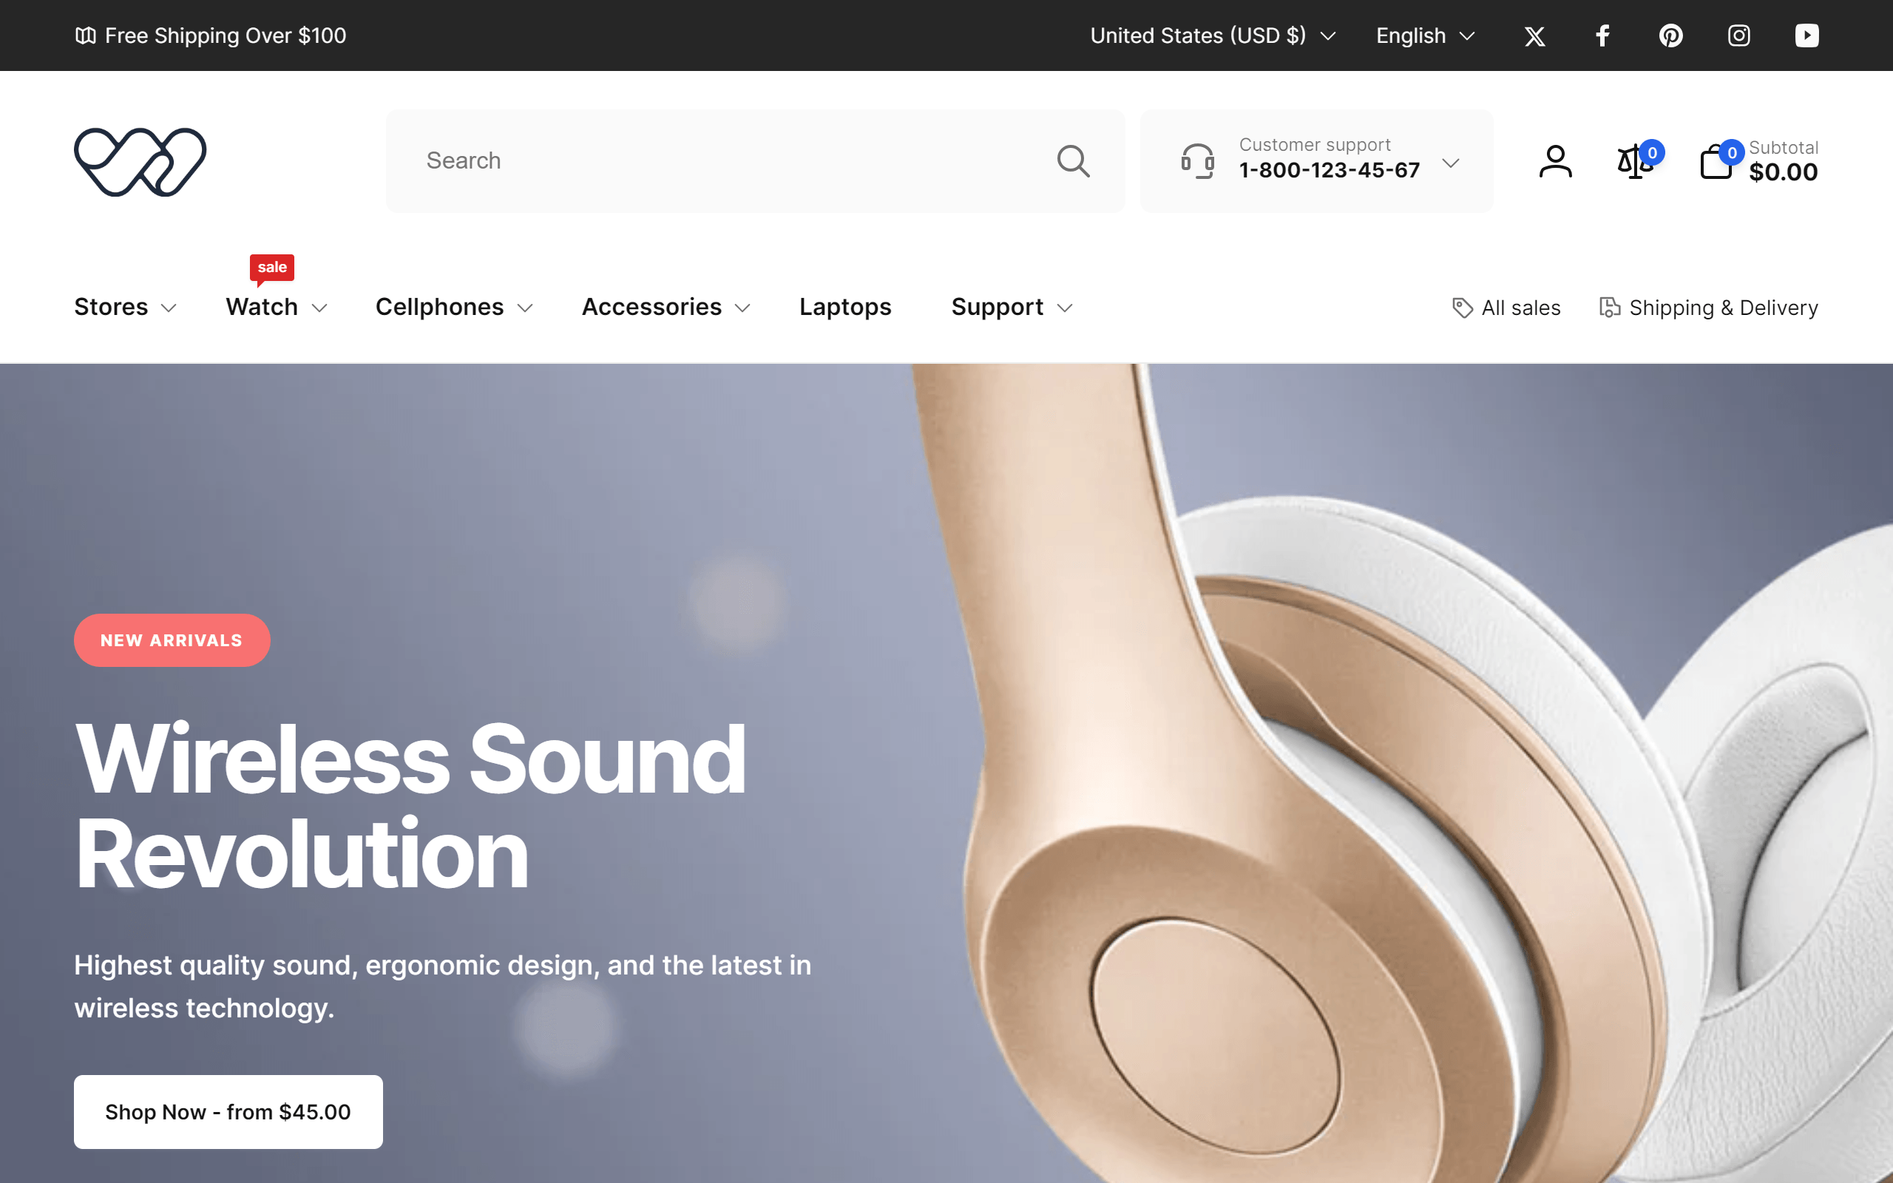The height and width of the screenshot is (1183, 1893).
Task: Visit the Facebook page icon
Action: [x=1602, y=36]
